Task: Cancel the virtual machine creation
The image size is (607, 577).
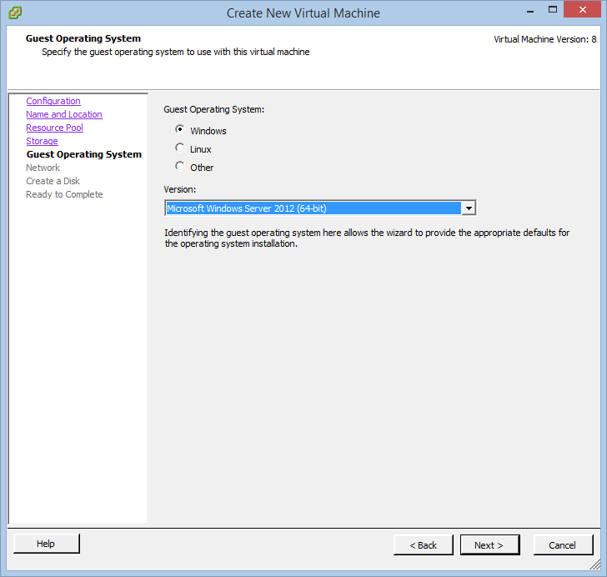Action: 562,545
